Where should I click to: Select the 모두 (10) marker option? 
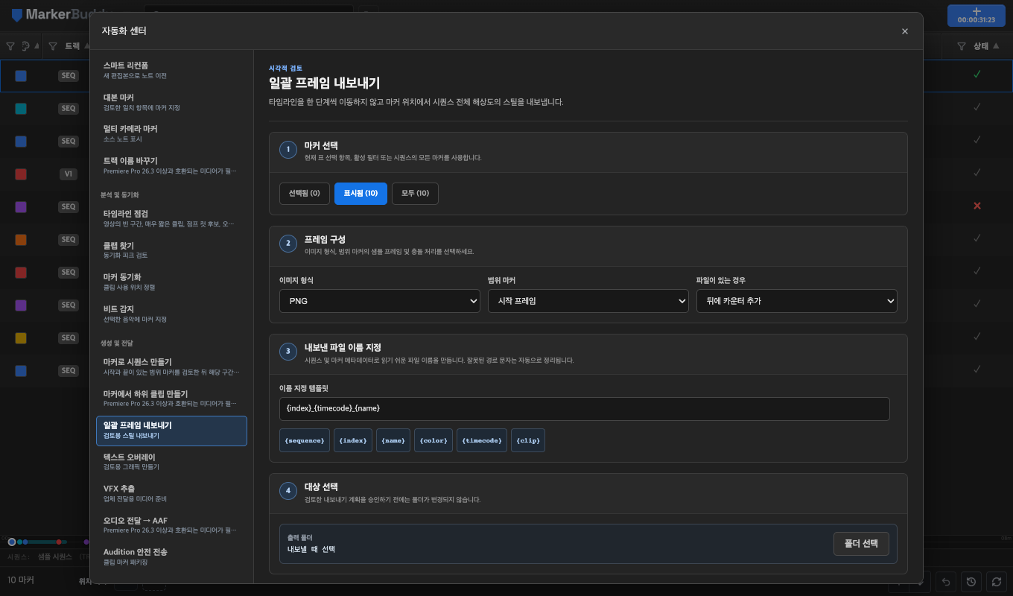tap(415, 194)
